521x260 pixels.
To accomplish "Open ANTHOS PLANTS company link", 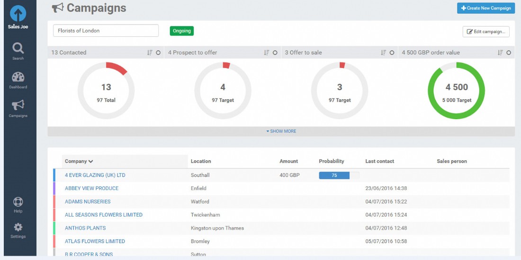I will coord(85,228).
